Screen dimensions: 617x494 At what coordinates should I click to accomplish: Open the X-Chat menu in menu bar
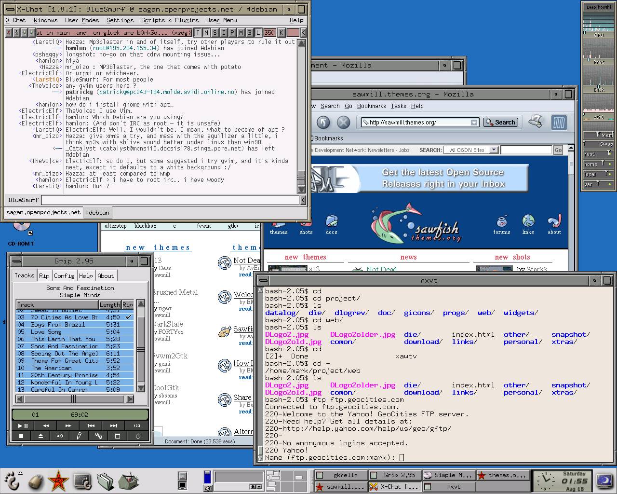16,20
